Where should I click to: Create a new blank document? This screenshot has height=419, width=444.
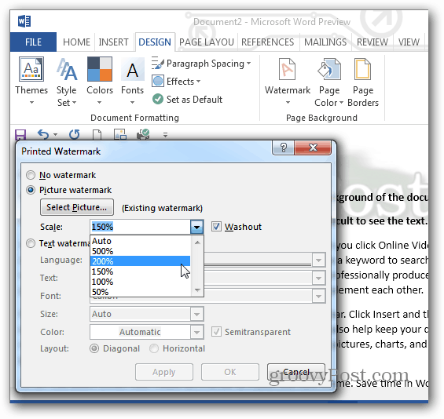tap(97, 135)
